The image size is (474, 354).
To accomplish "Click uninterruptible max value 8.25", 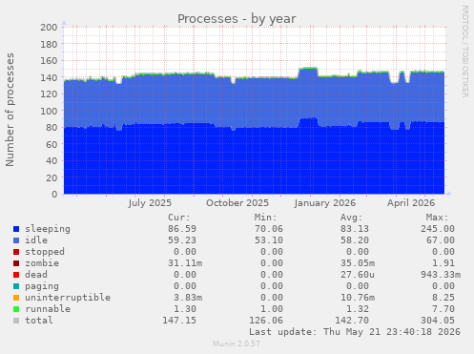I will 443,298.
